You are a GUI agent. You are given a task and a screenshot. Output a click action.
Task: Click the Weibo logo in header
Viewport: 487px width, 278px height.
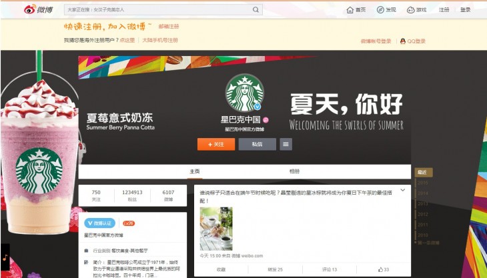pyautogui.click(x=39, y=9)
